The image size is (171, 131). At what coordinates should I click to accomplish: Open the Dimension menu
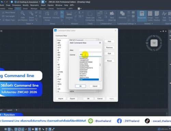coord(16,5)
